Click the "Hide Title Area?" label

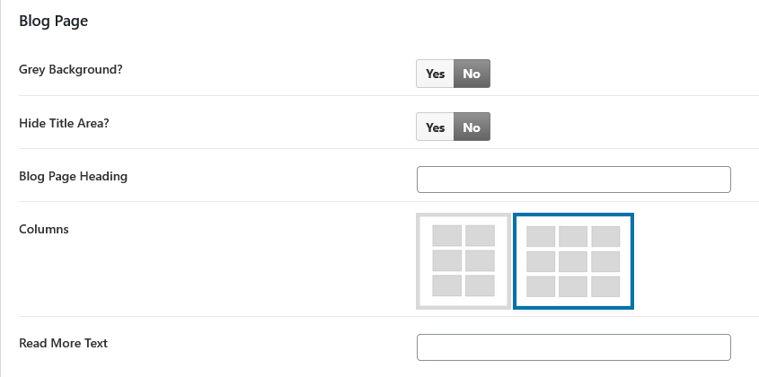coord(64,123)
